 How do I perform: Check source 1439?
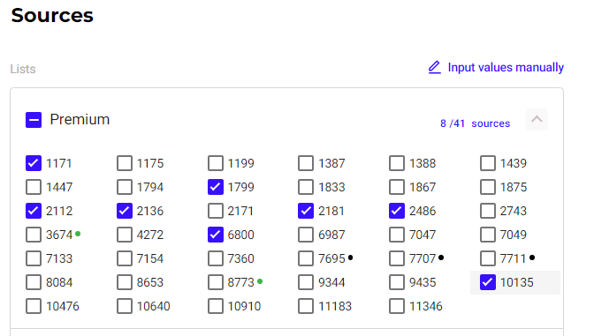(488, 163)
